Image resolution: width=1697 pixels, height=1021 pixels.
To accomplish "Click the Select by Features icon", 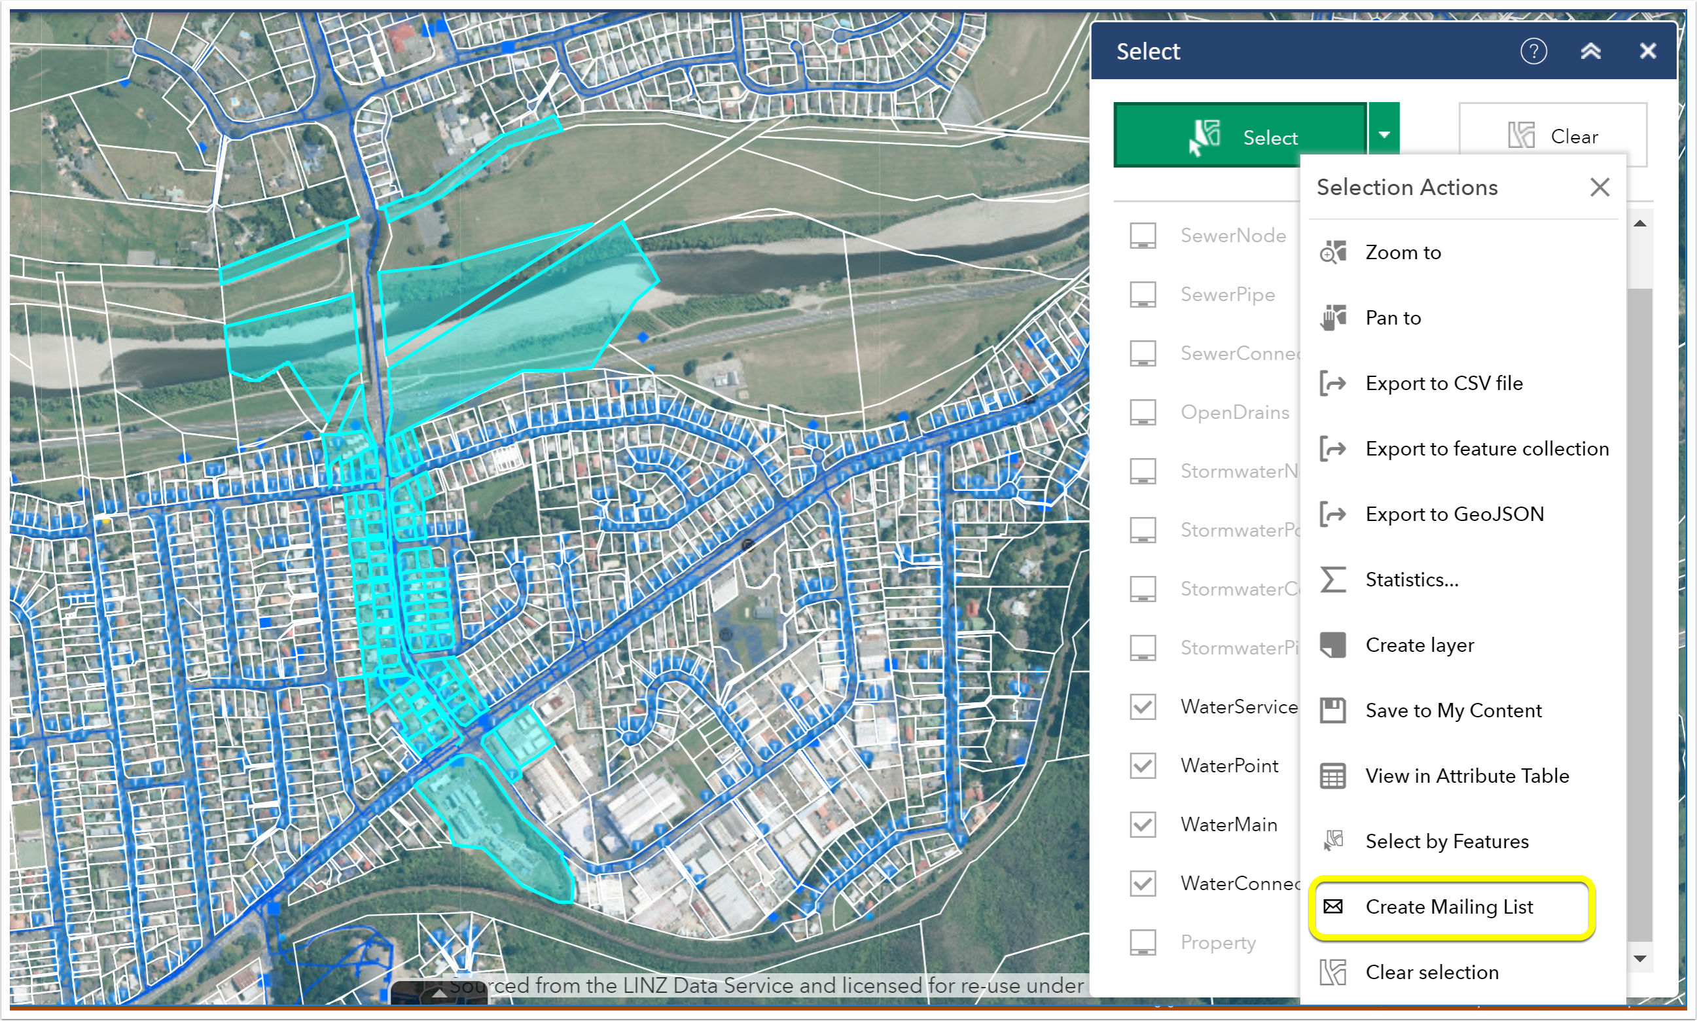I will (1332, 841).
